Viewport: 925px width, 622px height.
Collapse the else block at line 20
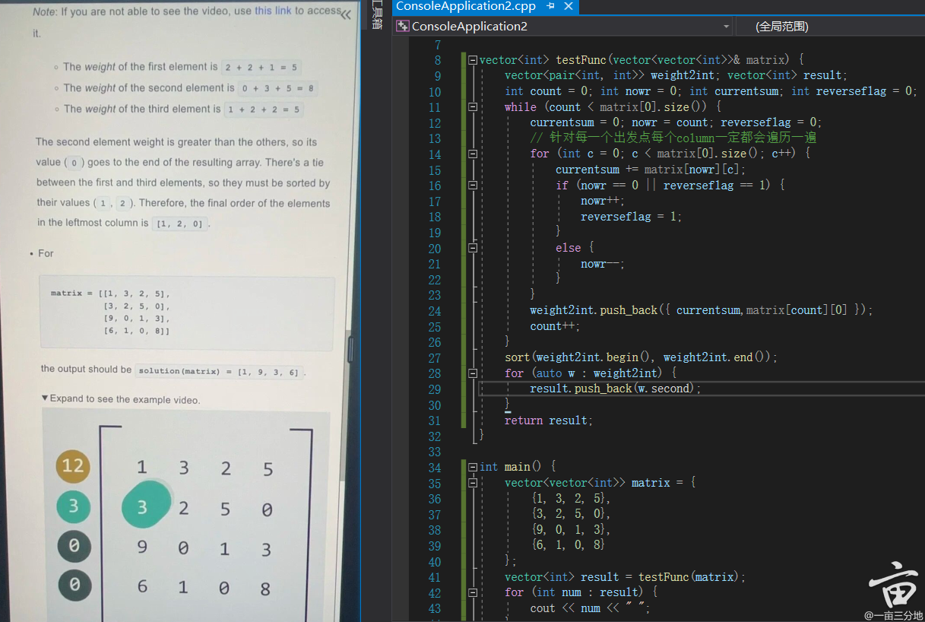(x=473, y=248)
